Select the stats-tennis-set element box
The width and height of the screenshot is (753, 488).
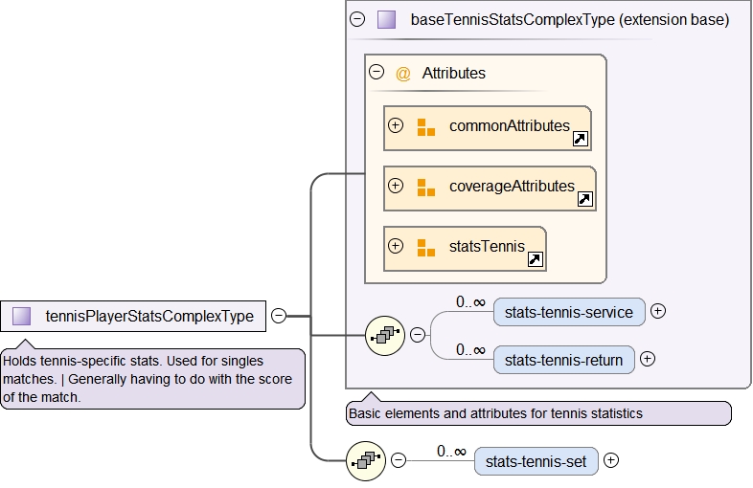point(536,461)
